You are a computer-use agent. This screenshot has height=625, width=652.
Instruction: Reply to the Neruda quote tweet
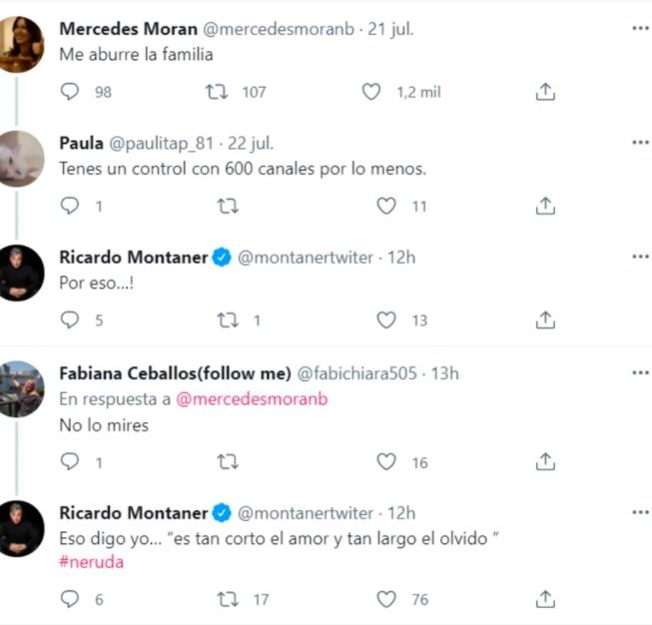tap(70, 599)
